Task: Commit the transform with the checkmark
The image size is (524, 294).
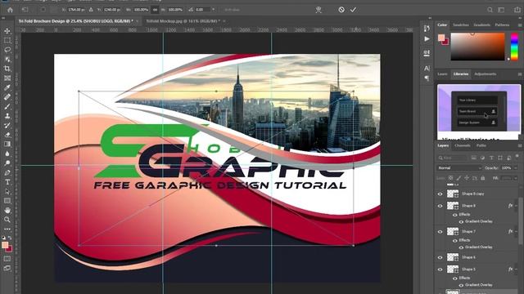Action: (x=353, y=10)
